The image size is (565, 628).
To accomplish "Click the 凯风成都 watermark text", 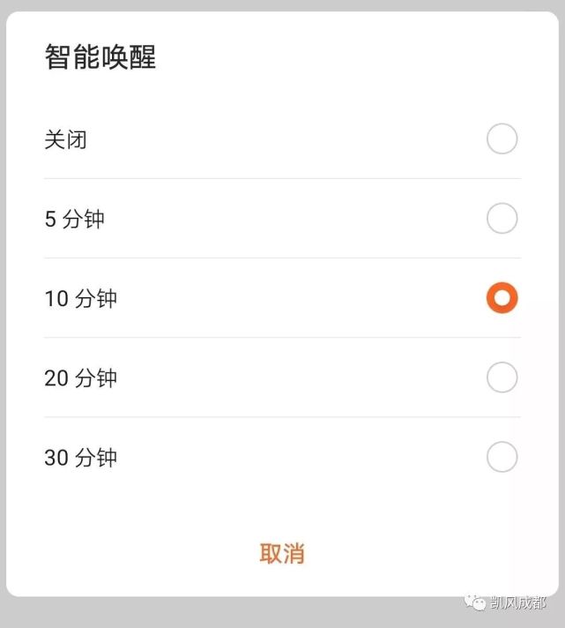I will click(x=518, y=602).
